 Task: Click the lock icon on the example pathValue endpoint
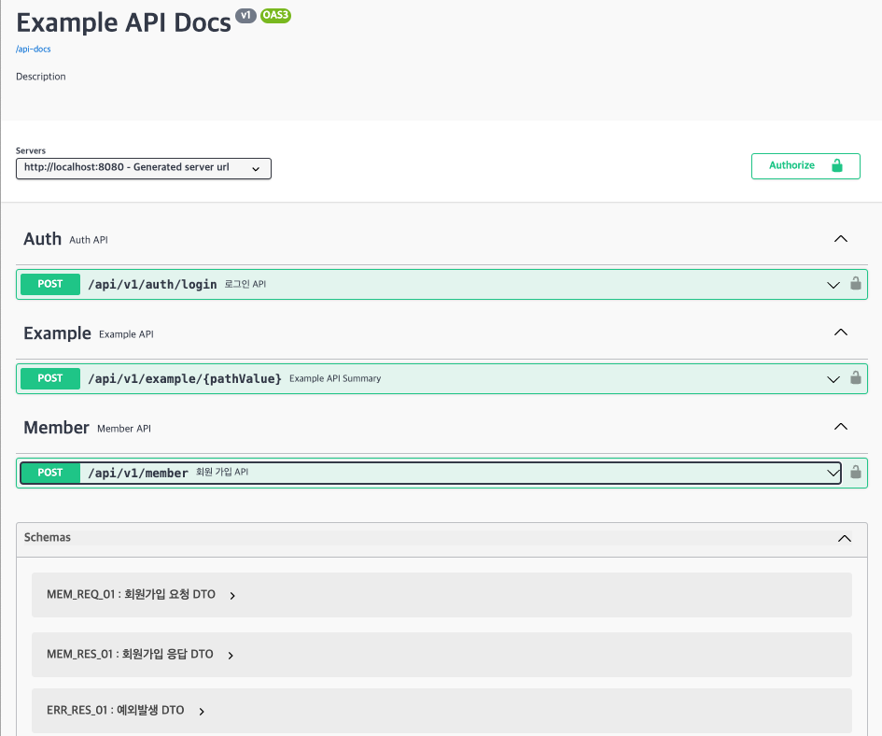[x=856, y=378]
